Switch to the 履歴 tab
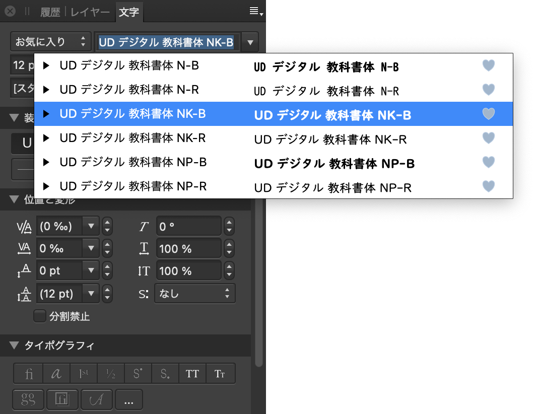The width and height of the screenshot is (536, 414). click(x=50, y=12)
